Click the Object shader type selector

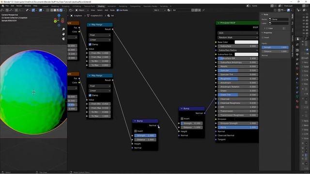click(x=82, y=10)
